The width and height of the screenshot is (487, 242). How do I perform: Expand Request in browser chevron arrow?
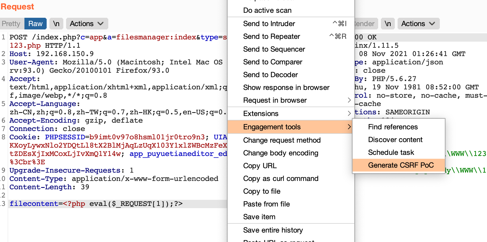349,100
